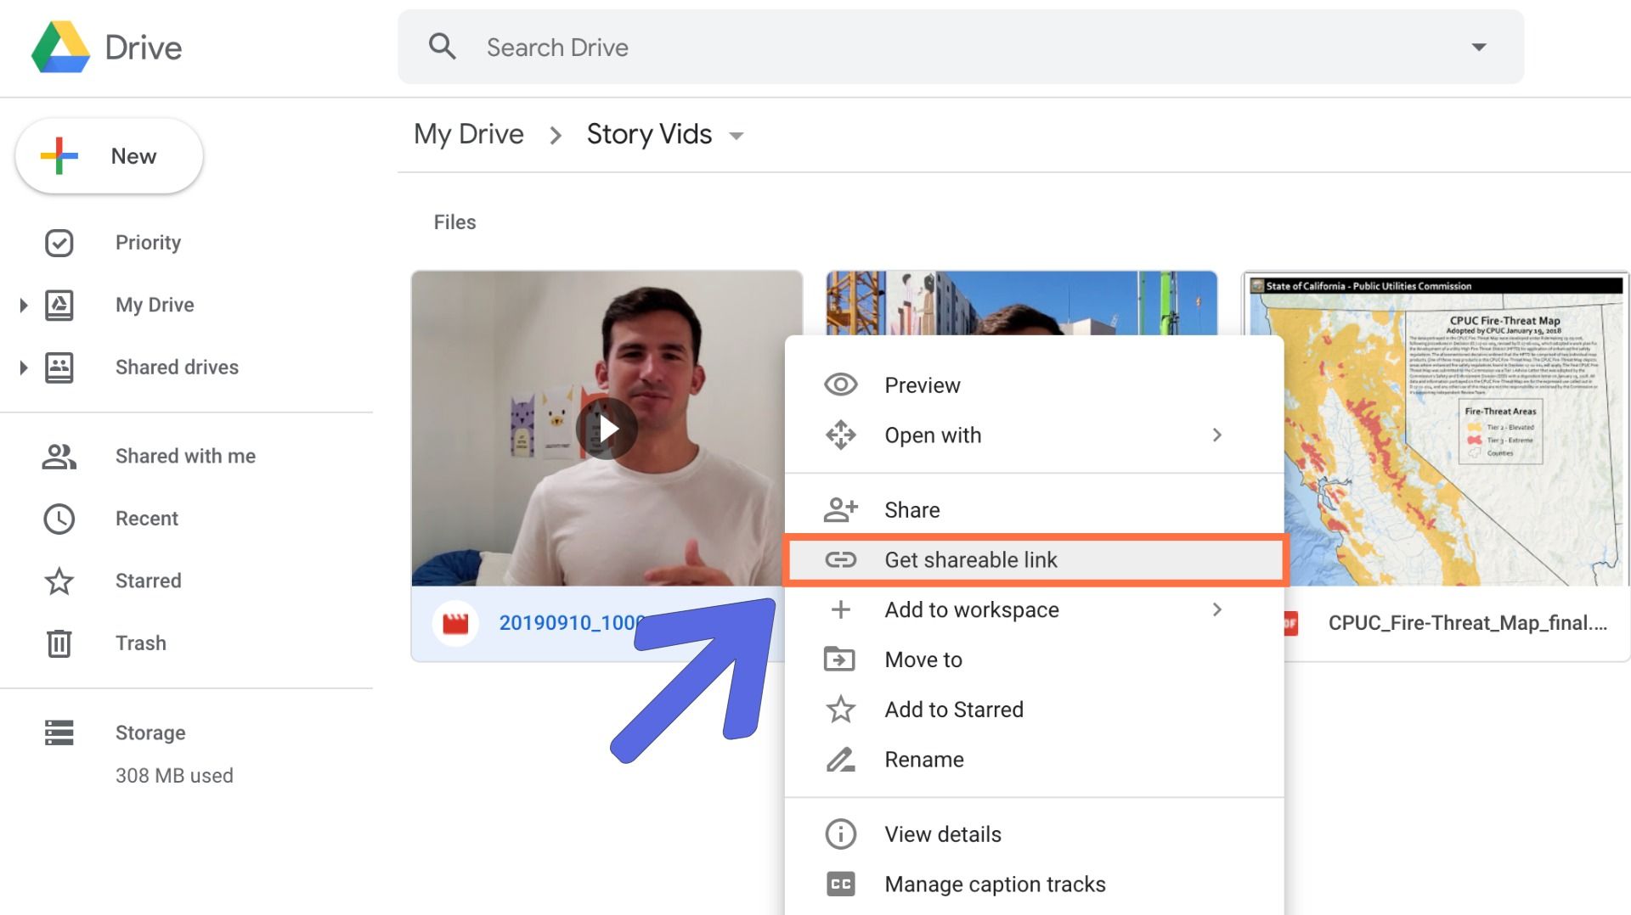1631x915 pixels.
Task: Toggle Add to Starred for the video
Action: click(953, 709)
